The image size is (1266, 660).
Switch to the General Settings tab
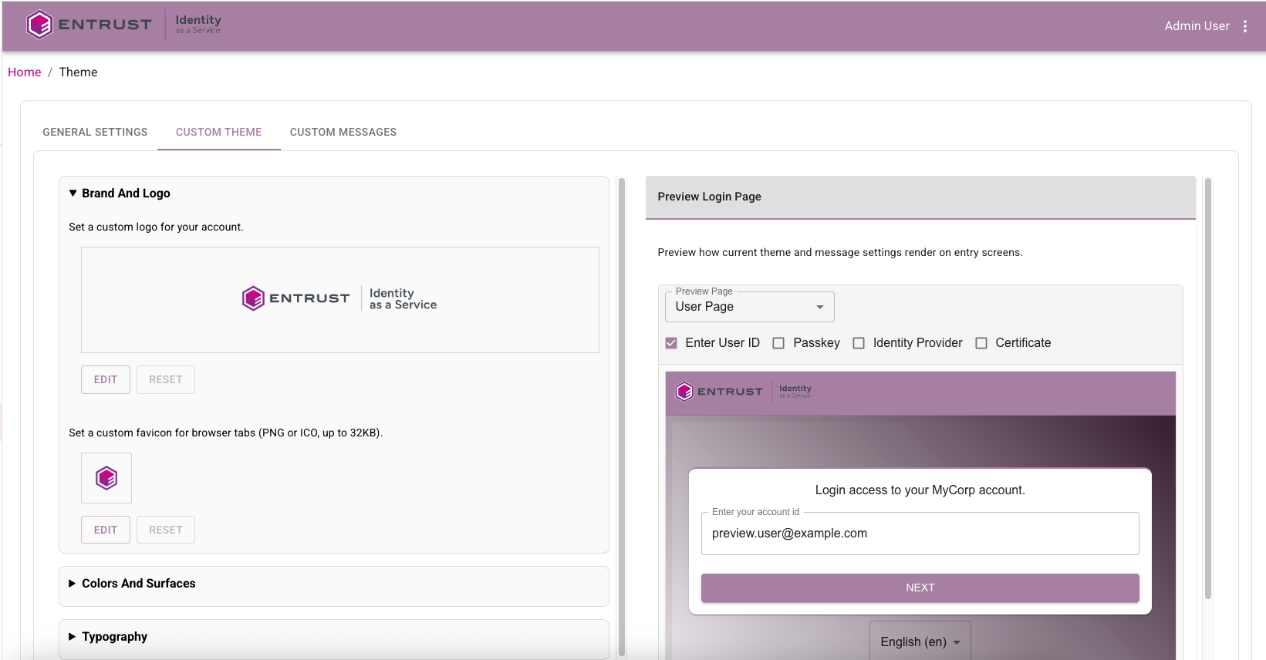(95, 133)
